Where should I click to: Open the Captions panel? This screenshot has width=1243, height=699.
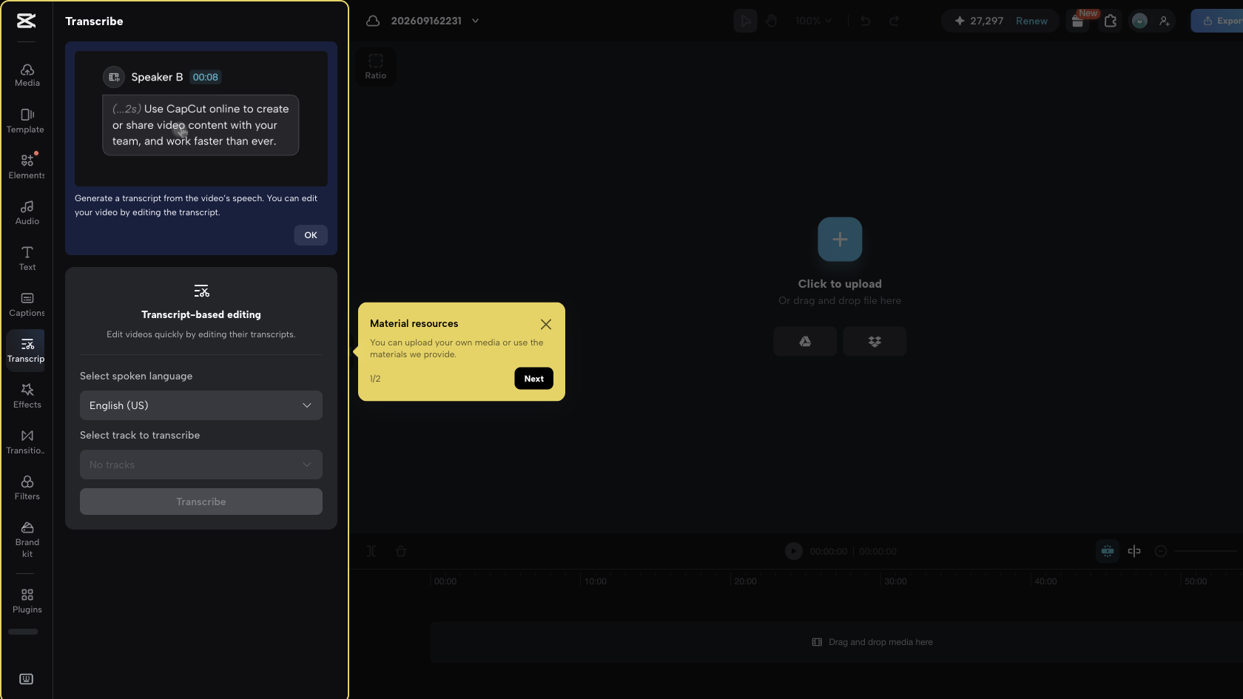click(27, 304)
